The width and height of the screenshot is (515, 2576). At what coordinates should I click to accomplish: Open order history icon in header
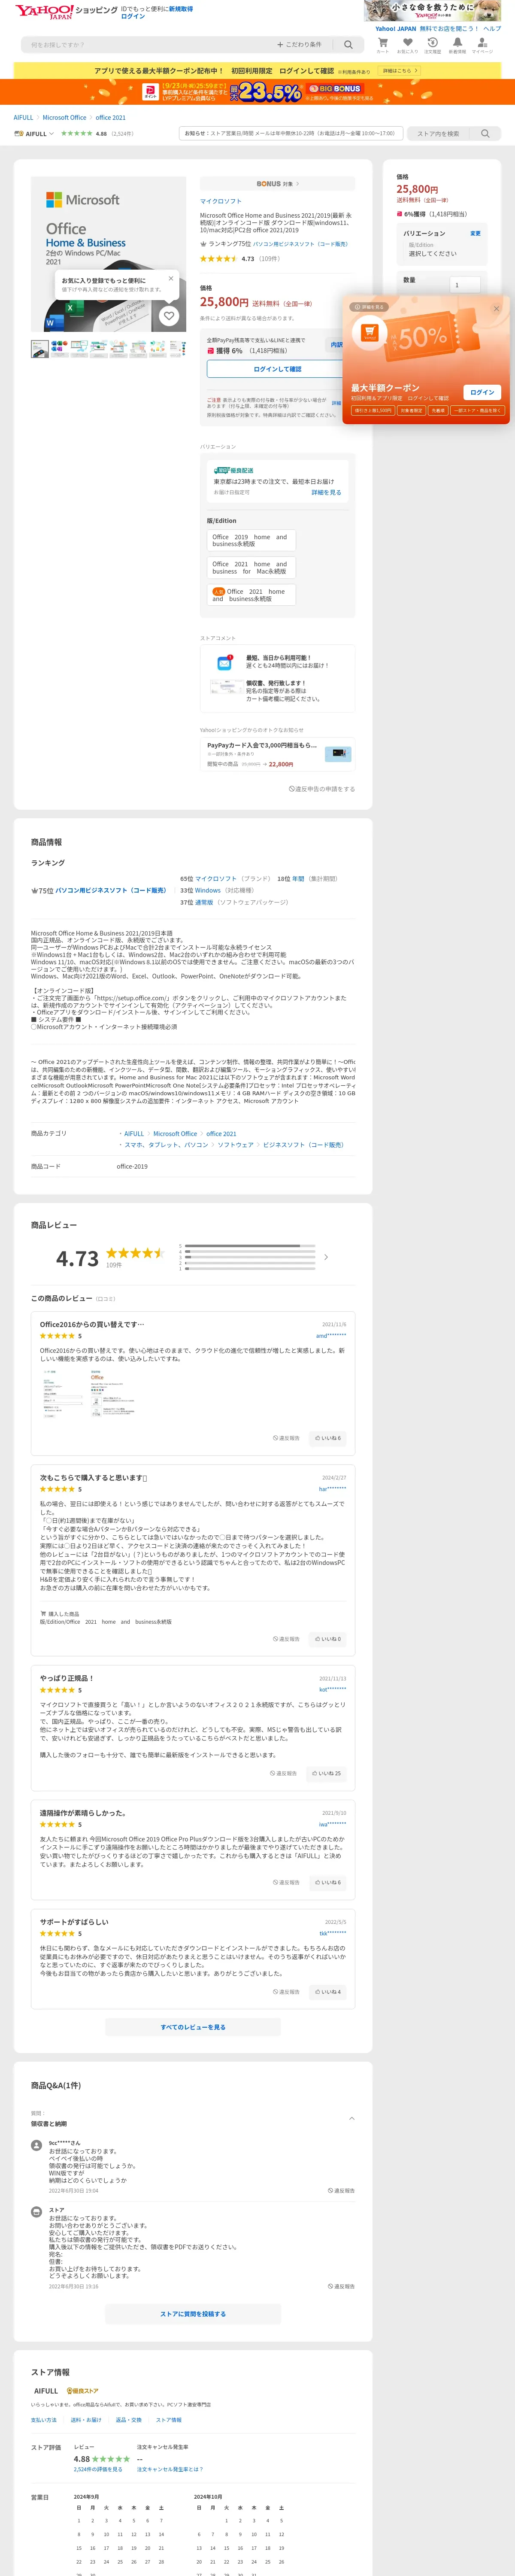432,45
